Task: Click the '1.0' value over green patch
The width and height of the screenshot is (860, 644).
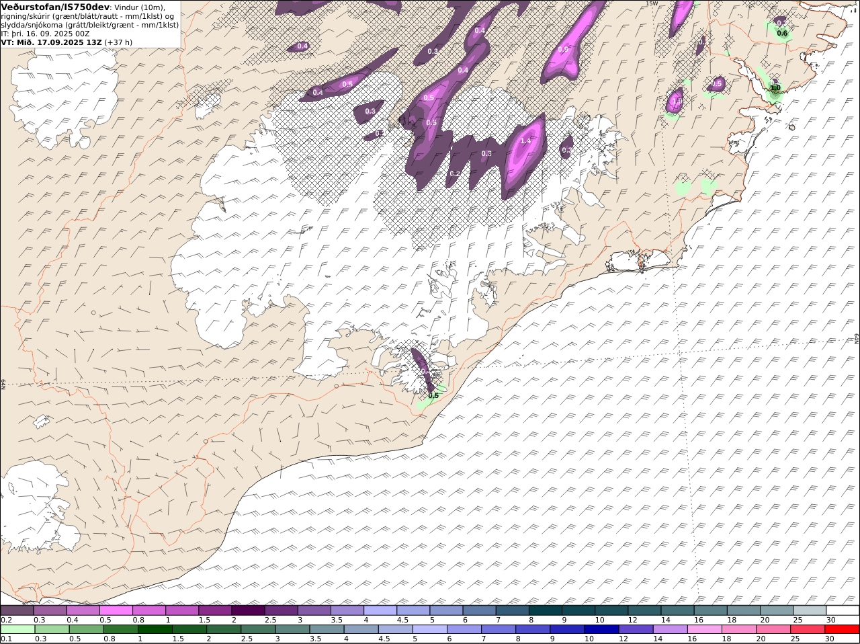Action: [x=775, y=88]
